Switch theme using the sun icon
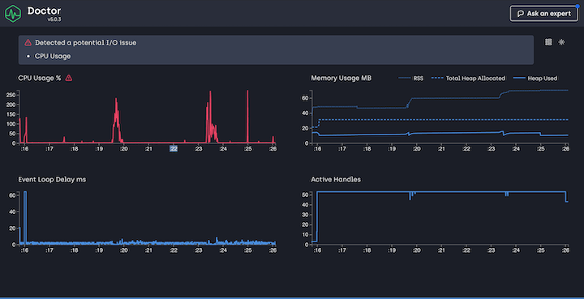Screen dimensions: 584x299 click(561, 42)
